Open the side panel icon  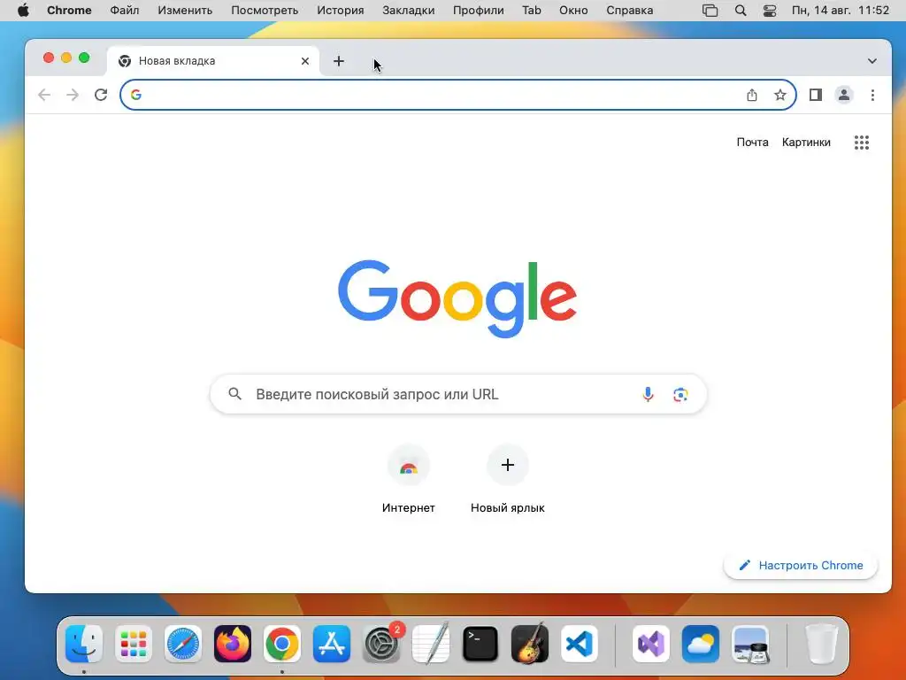pyautogui.click(x=815, y=95)
